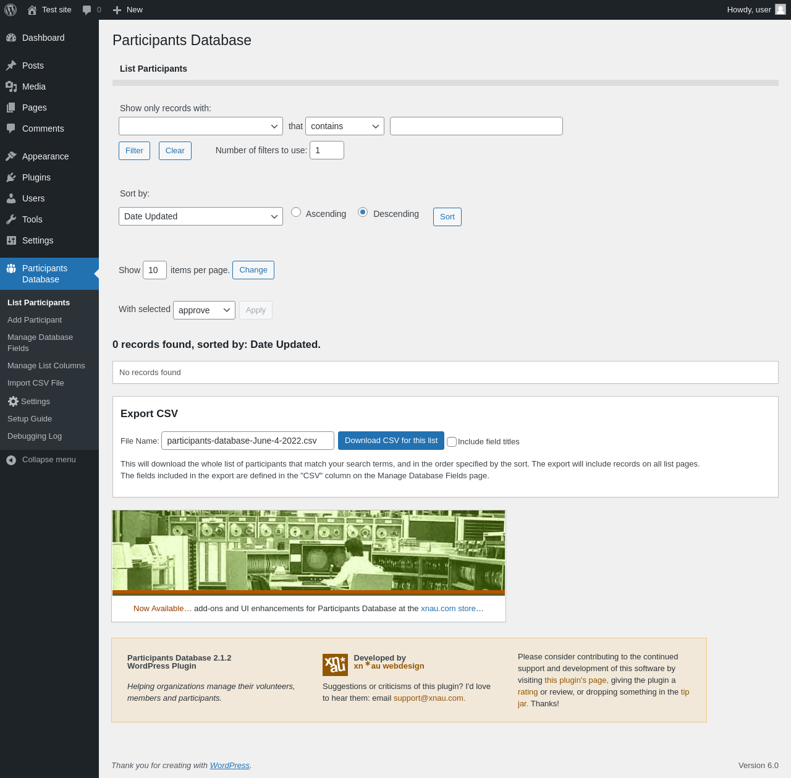Open the xnau webdesign link

click(x=389, y=666)
